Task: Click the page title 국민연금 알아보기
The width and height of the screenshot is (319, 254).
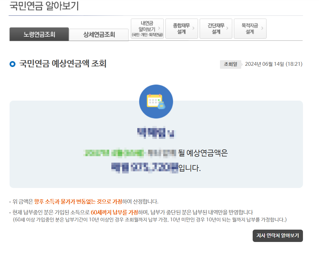Action: 44,6
